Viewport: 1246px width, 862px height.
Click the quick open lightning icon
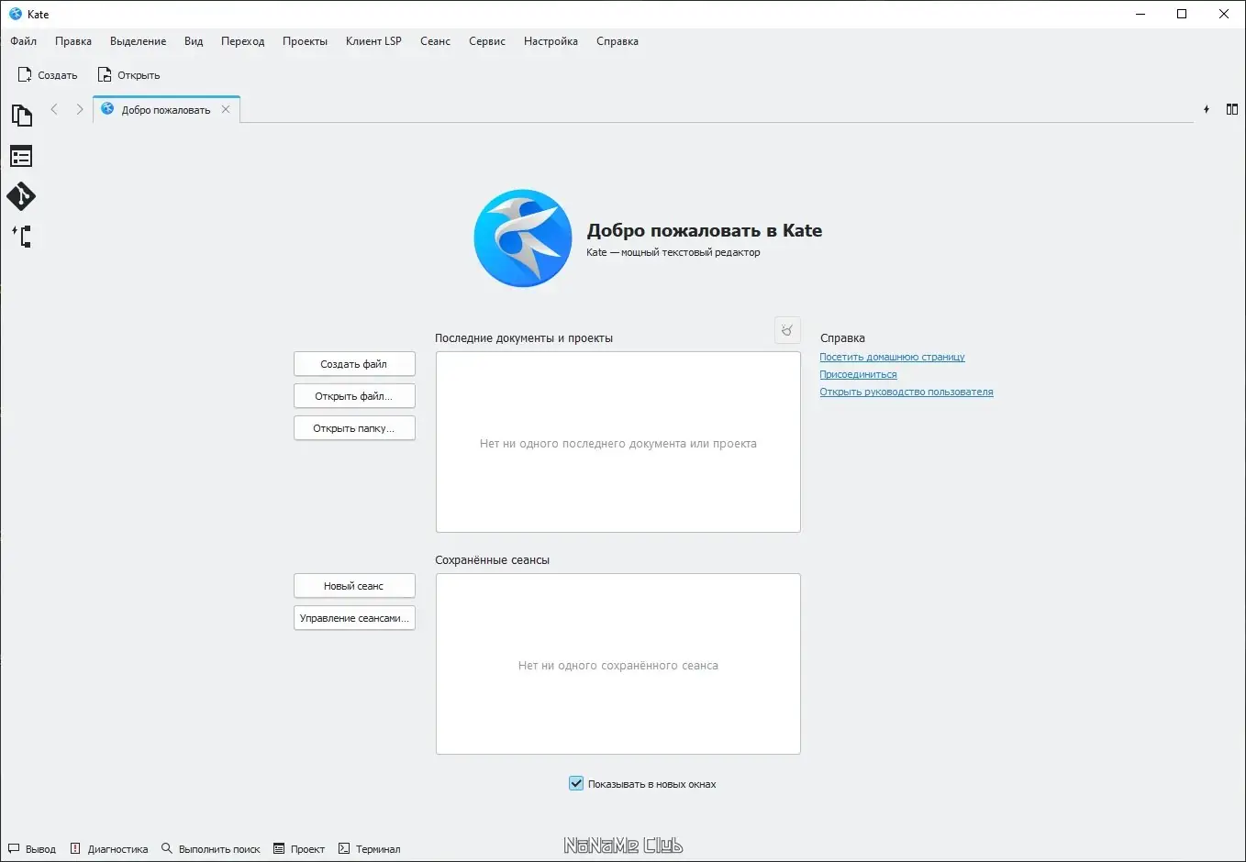tap(1207, 109)
